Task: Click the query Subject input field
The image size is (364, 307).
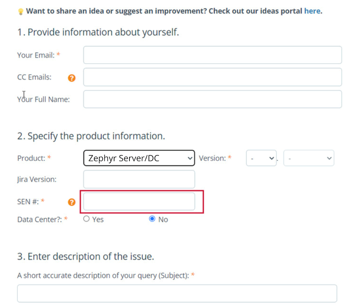Action: 177,293
